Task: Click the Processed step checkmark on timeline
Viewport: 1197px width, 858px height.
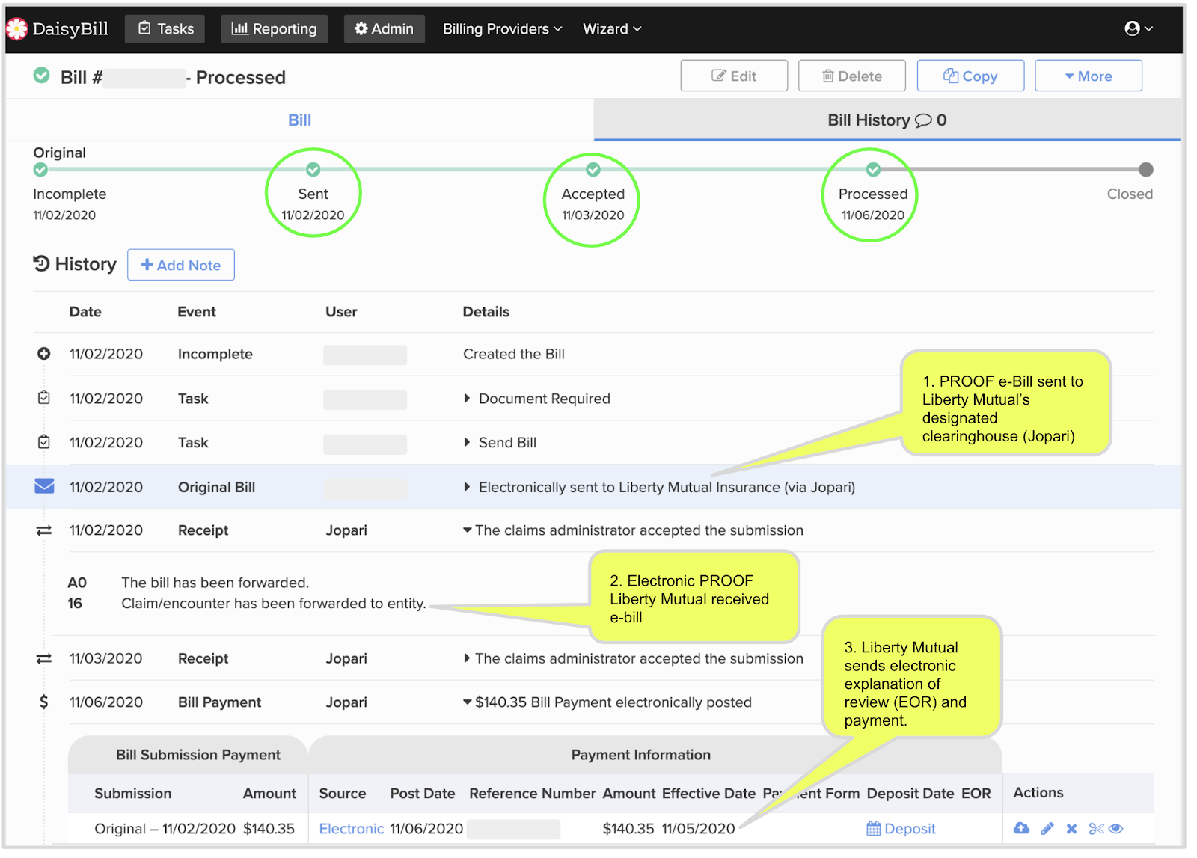Action: click(872, 170)
